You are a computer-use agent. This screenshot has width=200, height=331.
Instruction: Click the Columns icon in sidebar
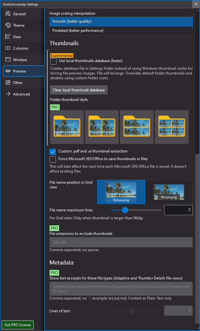[8, 48]
